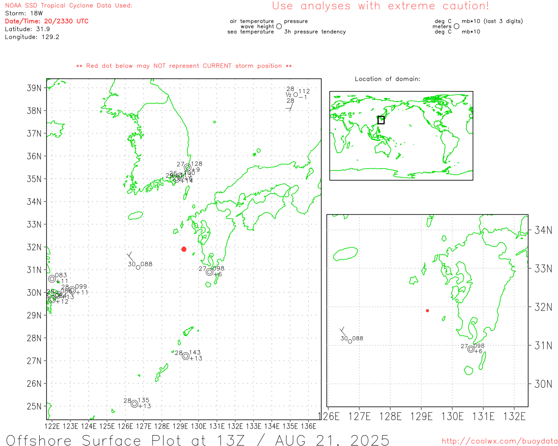Click the 126E longitude label on inset map
Screen dimensions: 558x446
pos(329,416)
